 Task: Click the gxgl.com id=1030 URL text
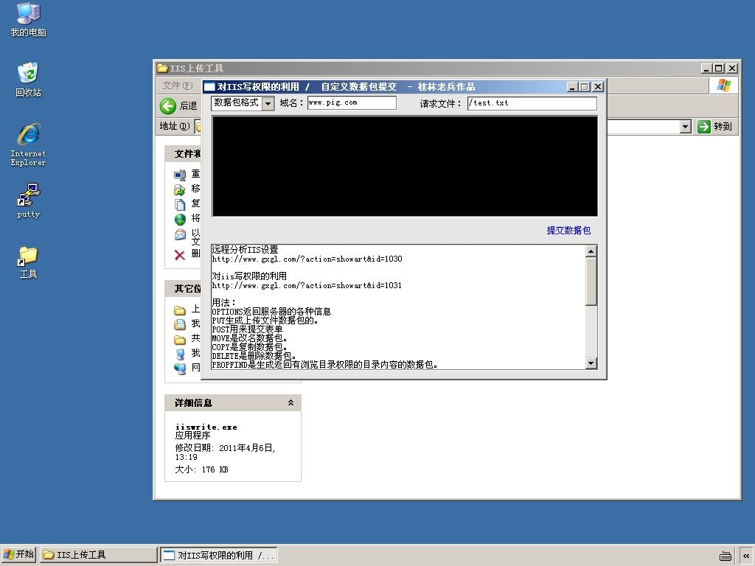click(x=307, y=259)
